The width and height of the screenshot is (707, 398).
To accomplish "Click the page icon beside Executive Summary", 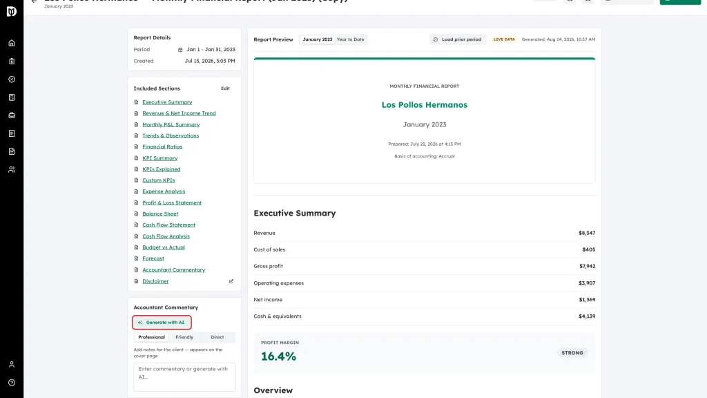I will pos(136,102).
